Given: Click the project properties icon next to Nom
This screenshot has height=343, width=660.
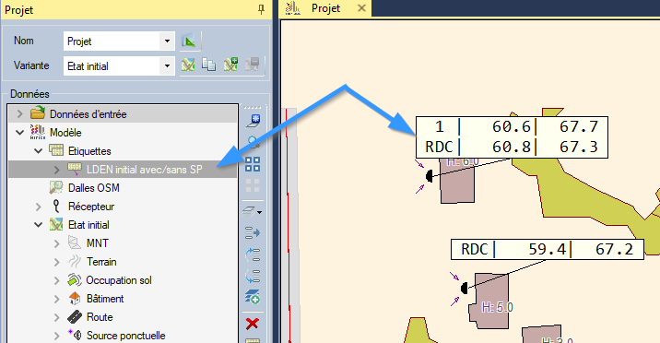Looking at the screenshot, I should (189, 41).
